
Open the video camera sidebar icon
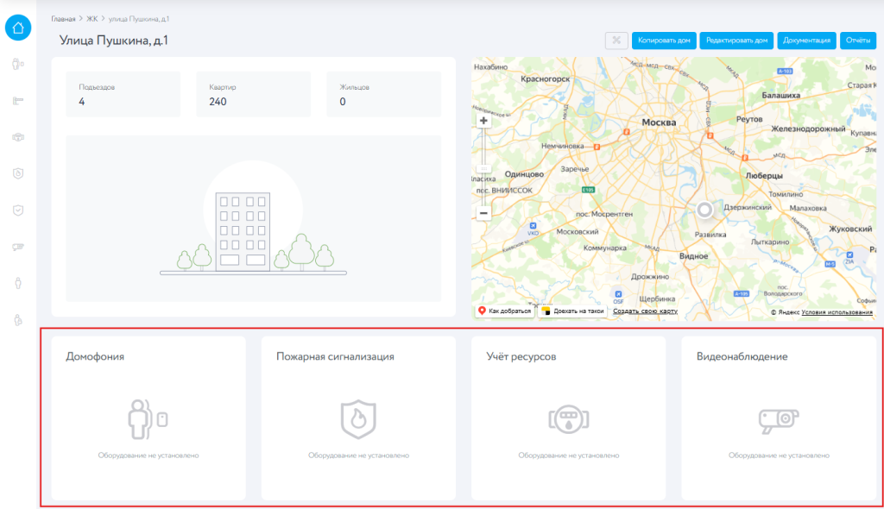(x=18, y=247)
